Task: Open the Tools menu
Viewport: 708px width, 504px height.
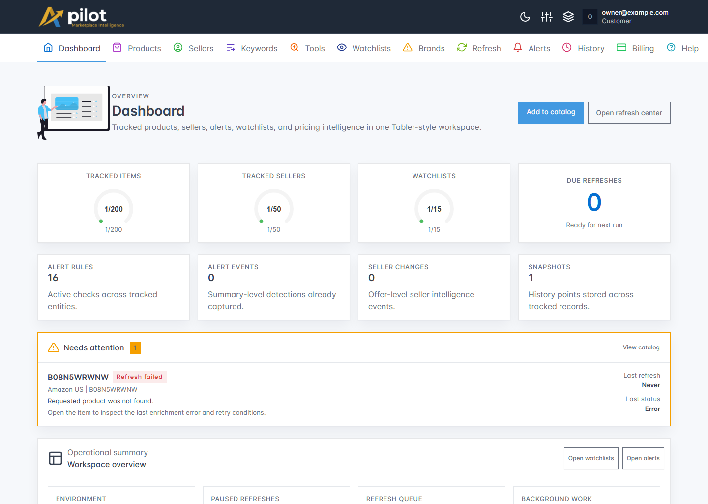Action: [307, 48]
